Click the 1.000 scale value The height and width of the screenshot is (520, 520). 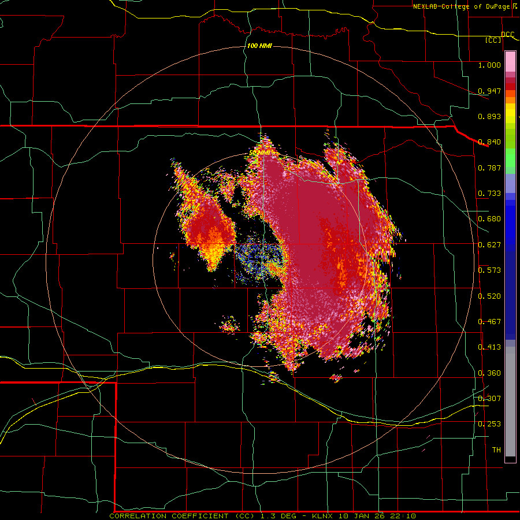[489, 65]
